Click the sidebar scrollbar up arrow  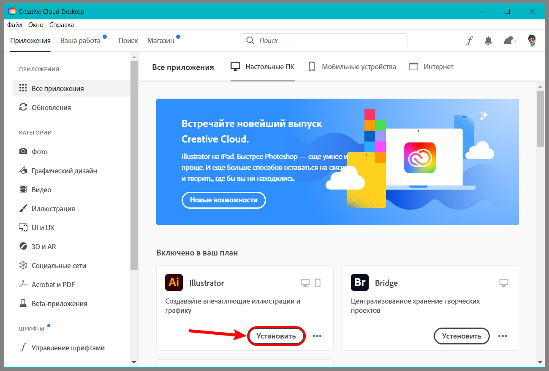pyautogui.click(x=134, y=57)
